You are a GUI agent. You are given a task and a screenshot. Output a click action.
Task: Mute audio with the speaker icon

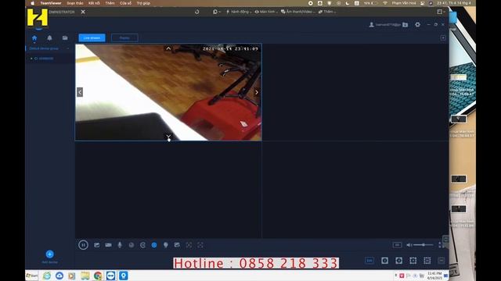[x=409, y=245]
